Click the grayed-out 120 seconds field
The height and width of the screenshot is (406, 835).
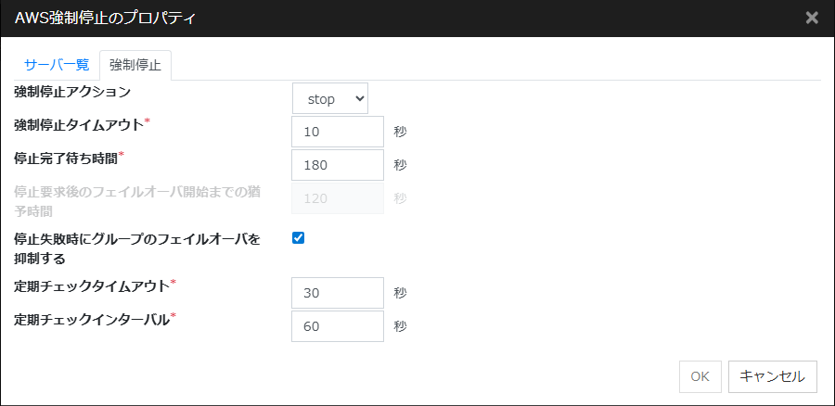(337, 198)
